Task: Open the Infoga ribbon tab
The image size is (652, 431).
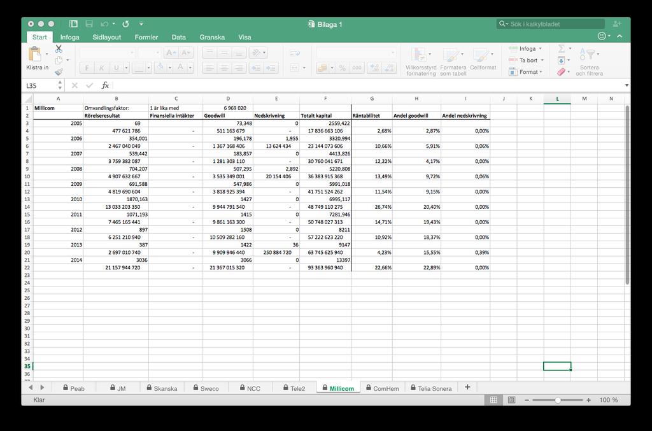Action: (69, 37)
